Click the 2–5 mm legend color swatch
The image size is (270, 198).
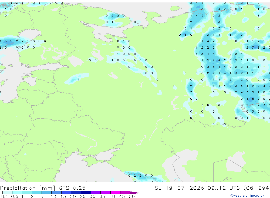pos(37,193)
